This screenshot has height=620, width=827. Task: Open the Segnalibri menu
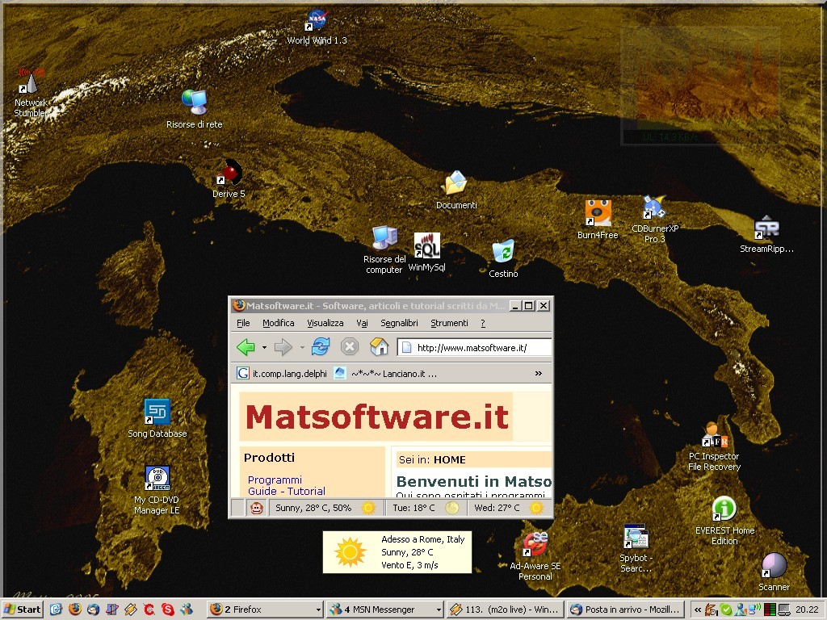[399, 323]
